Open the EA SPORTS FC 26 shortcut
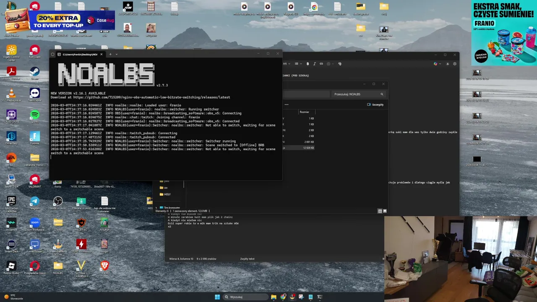Viewport: 537px width, 302px height. click(x=128, y=9)
